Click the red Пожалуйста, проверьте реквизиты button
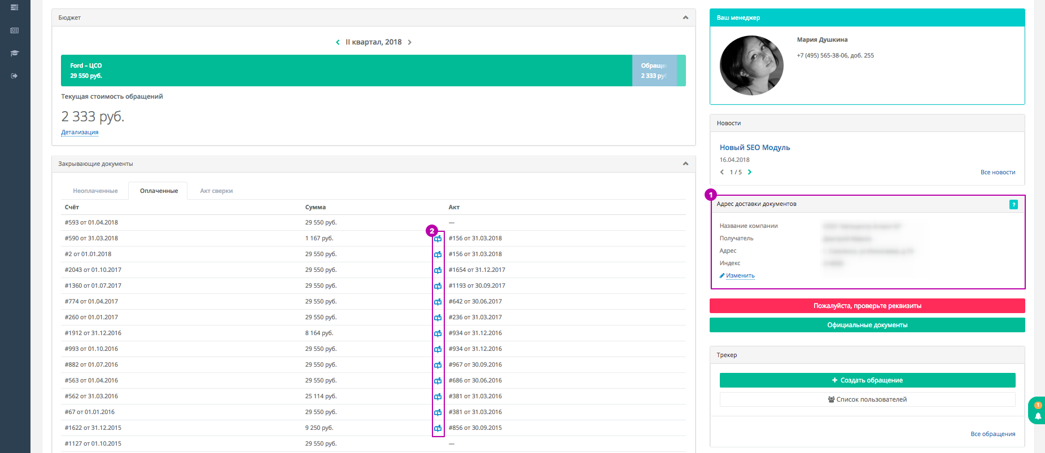This screenshot has width=1045, height=453. click(x=867, y=306)
